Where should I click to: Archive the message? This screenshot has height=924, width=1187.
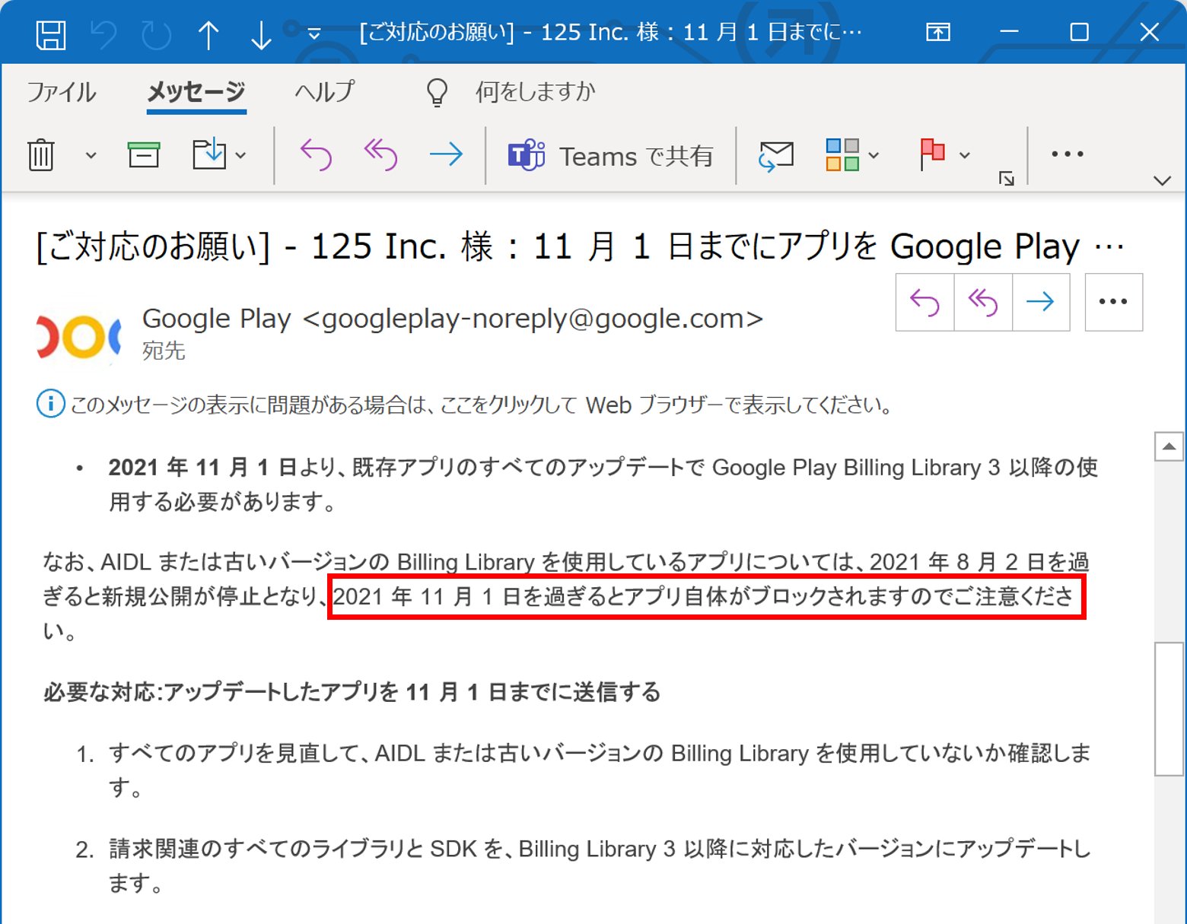pos(143,154)
